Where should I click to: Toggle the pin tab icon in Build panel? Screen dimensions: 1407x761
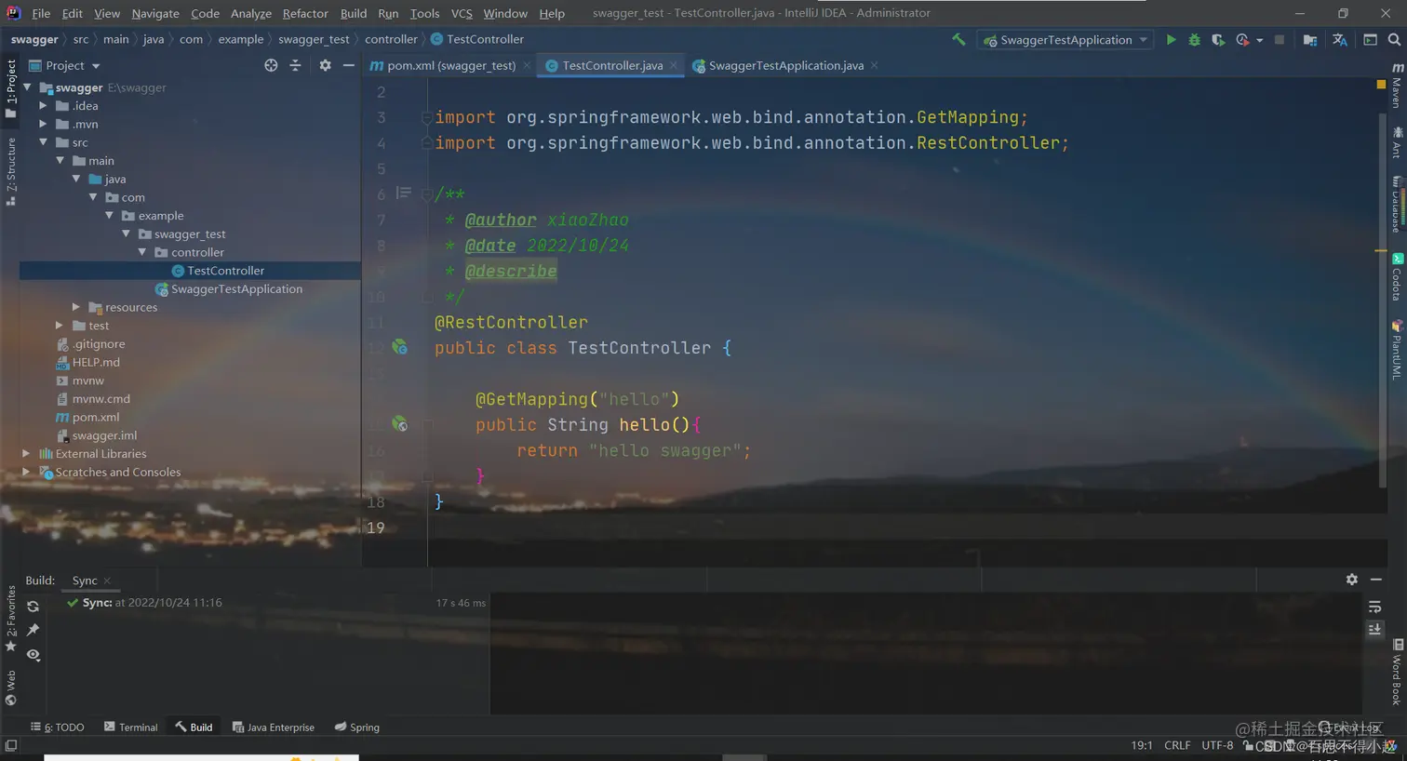pos(33,631)
